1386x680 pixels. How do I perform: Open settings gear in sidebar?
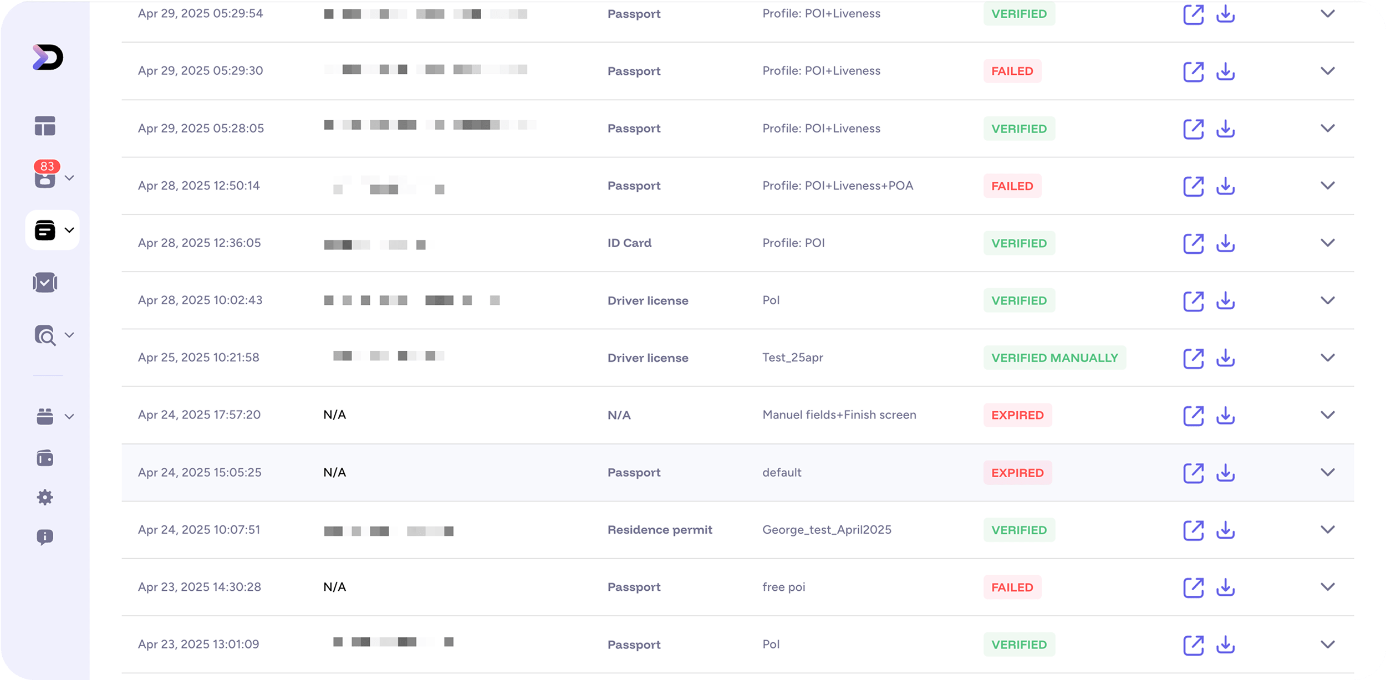coord(45,497)
